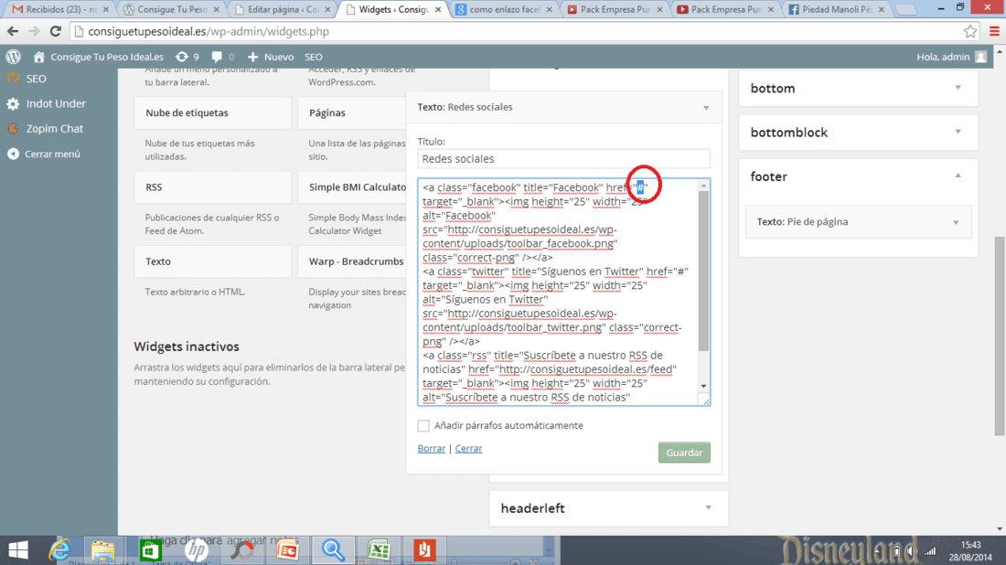Switch to the Consigue Tu Peso tab

tap(171, 9)
